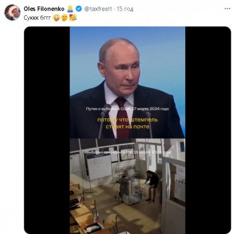233x234 pixels.
Task: Play the video on the speaker's face
Action: (x=119, y=64)
